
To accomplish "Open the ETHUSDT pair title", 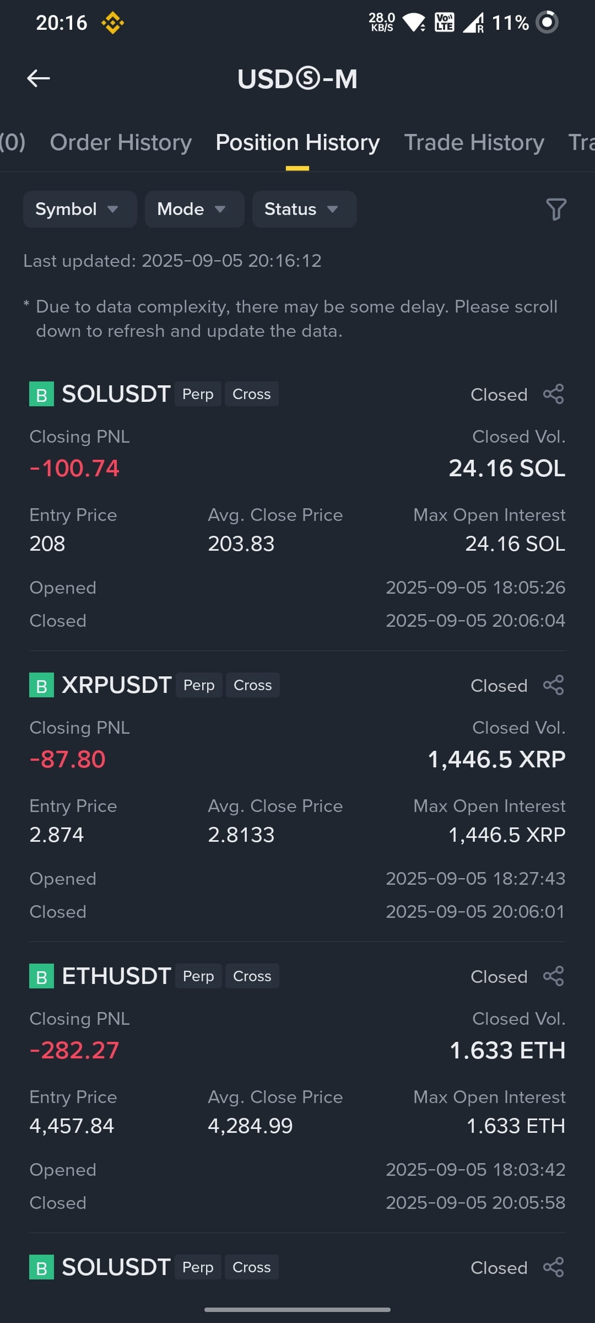I will tap(116, 976).
